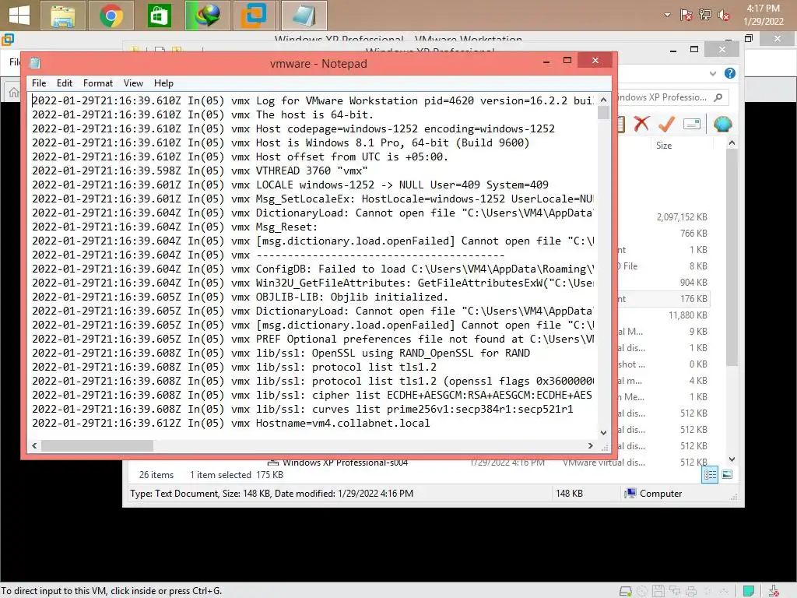
Task: Select the 11,880 KB file size row
Action: 688,315
